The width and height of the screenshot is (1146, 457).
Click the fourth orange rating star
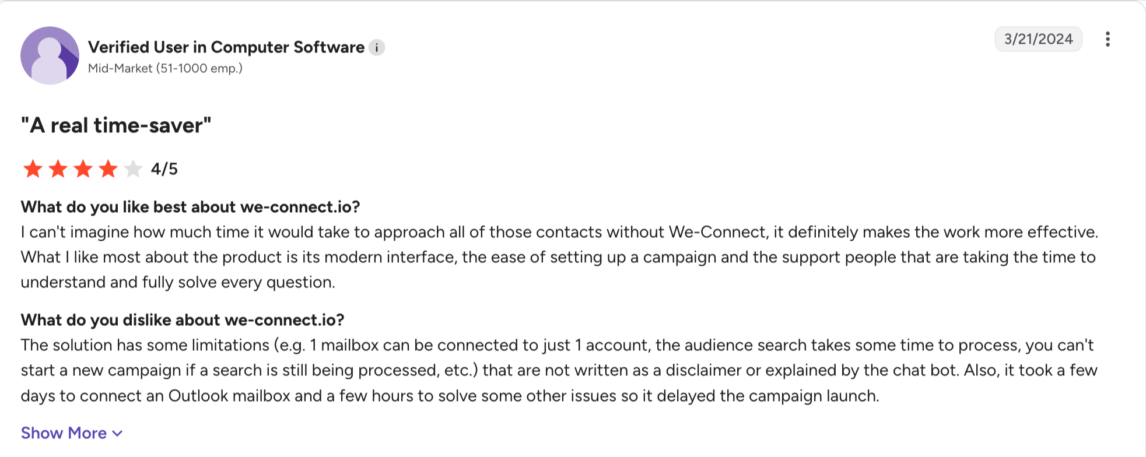pyautogui.click(x=108, y=169)
